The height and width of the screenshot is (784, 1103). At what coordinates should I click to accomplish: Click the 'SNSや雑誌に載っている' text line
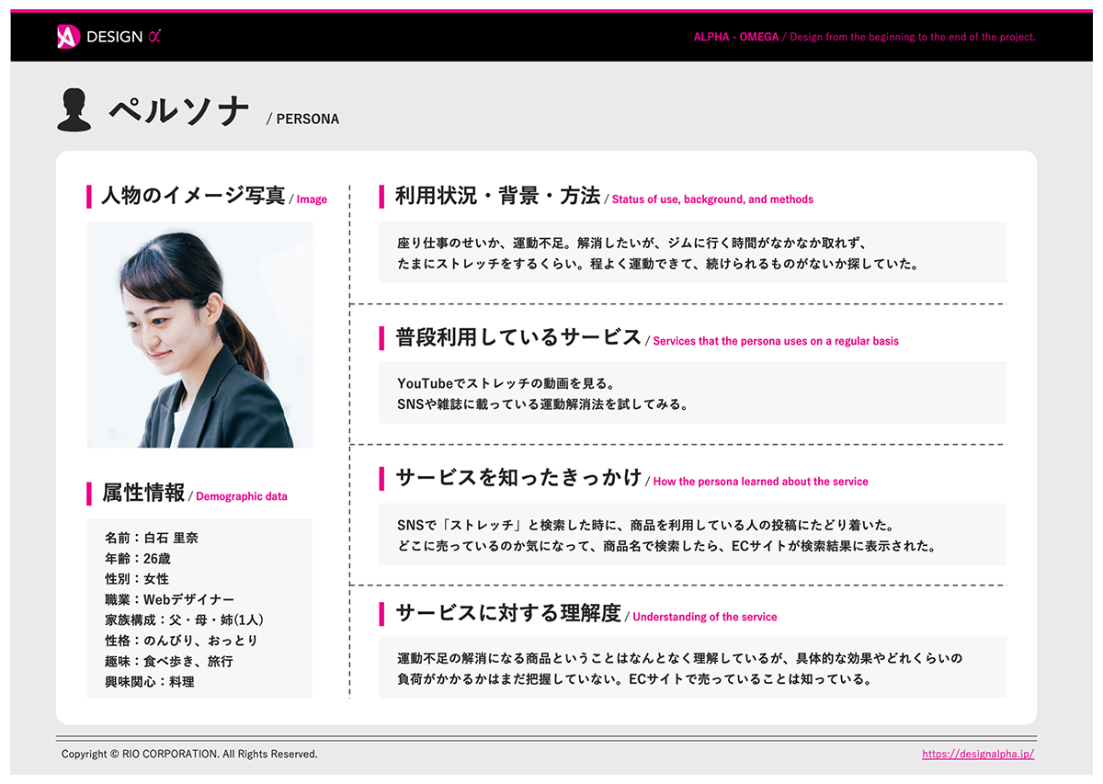pos(543,403)
